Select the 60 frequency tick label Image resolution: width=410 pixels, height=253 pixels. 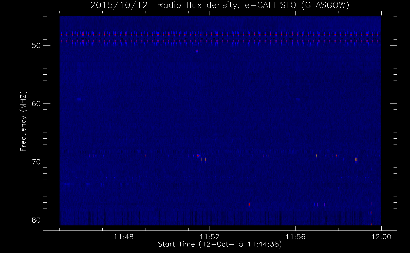pos(36,104)
